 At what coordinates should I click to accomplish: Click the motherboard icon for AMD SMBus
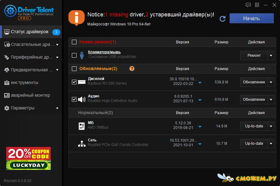pos(82,126)
